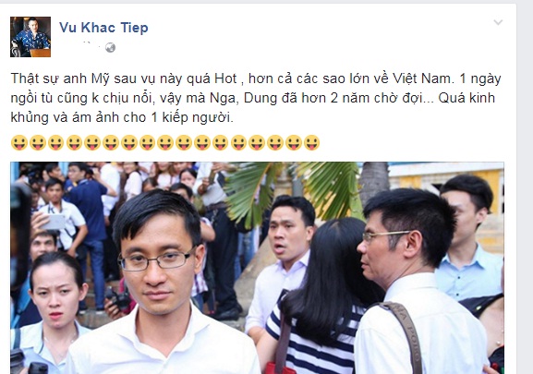The image size is (533, 374).
Task: Click the first tongue-out emoji in the row
Action: [19, 142]
